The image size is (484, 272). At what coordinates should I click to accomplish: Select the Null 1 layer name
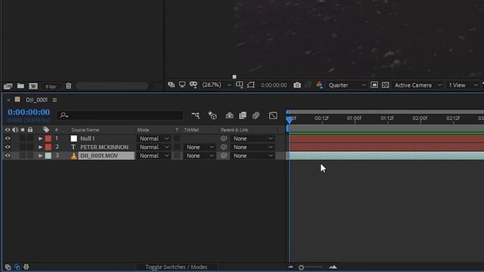(88, 139)
